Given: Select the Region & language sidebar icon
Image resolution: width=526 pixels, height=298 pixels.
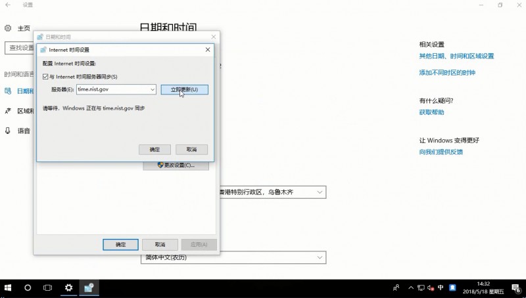Looking at the screenshot, I should (x=8, y=111).
